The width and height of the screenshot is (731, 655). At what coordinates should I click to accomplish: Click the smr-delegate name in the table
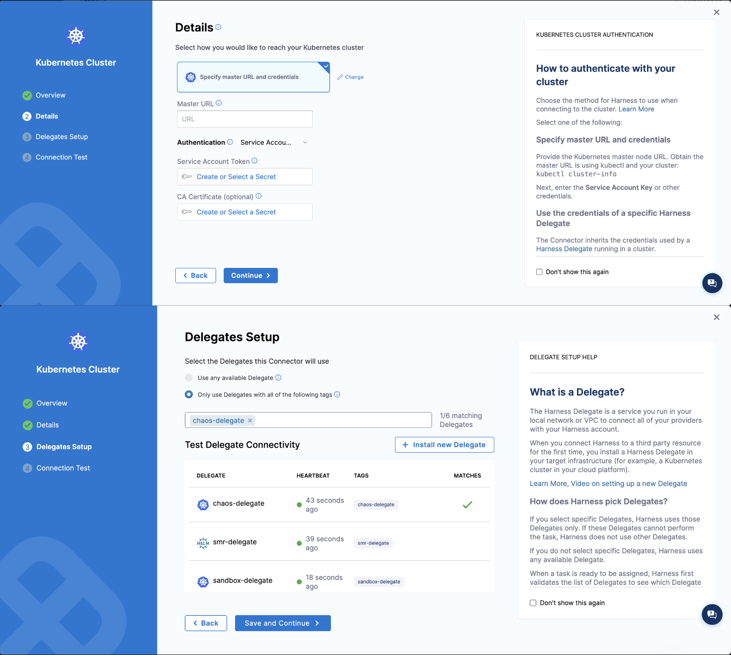(235, 542)
